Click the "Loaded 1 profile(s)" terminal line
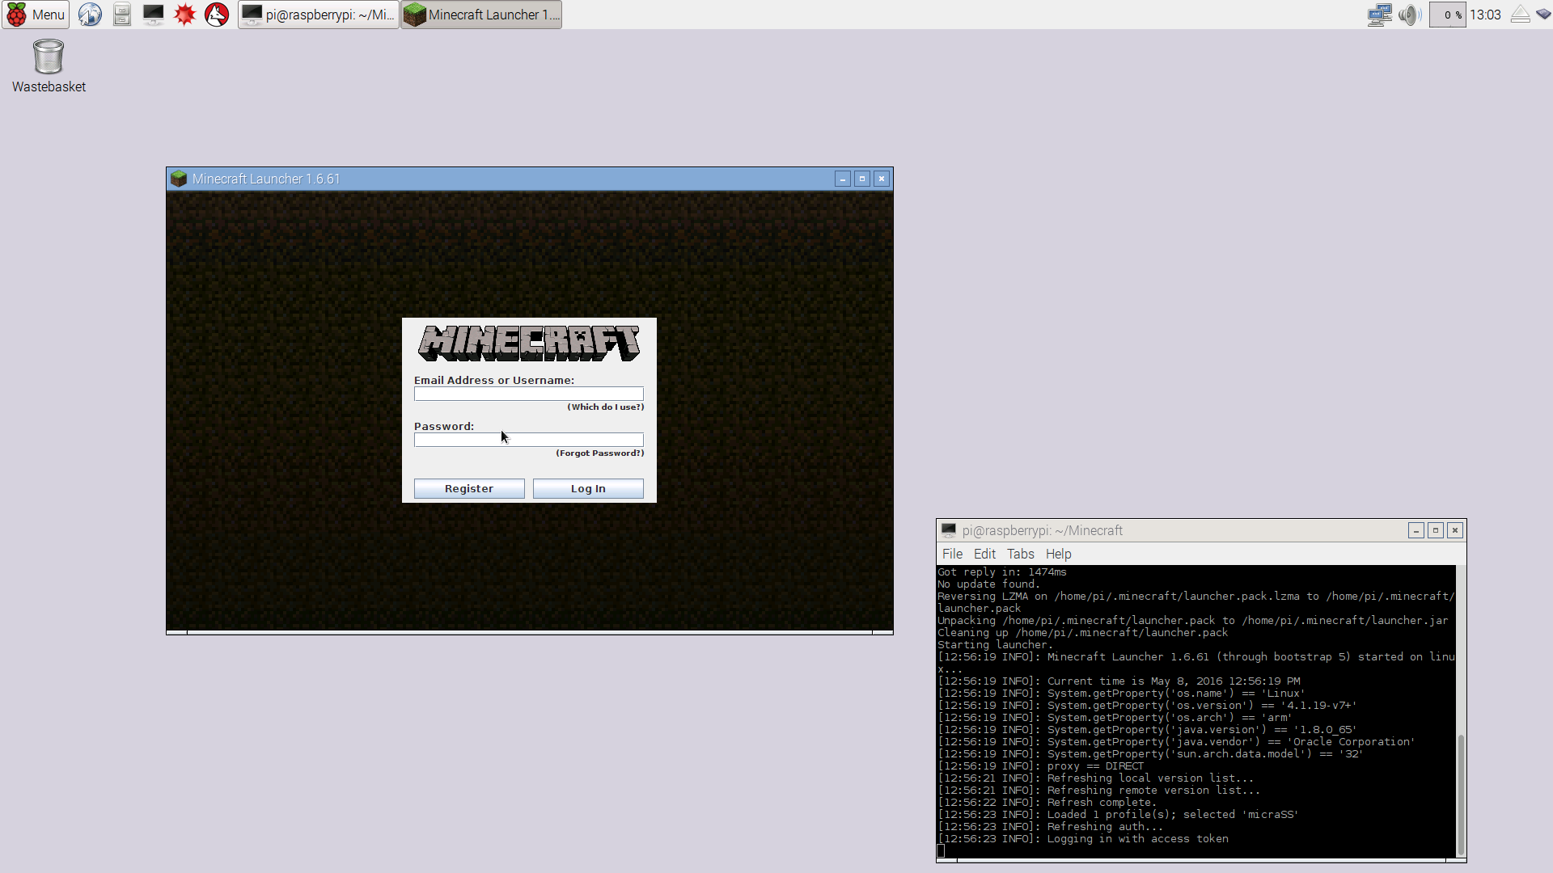Image resolution: width=1553 pixels, height=873 pixels. pos(1118,815)
